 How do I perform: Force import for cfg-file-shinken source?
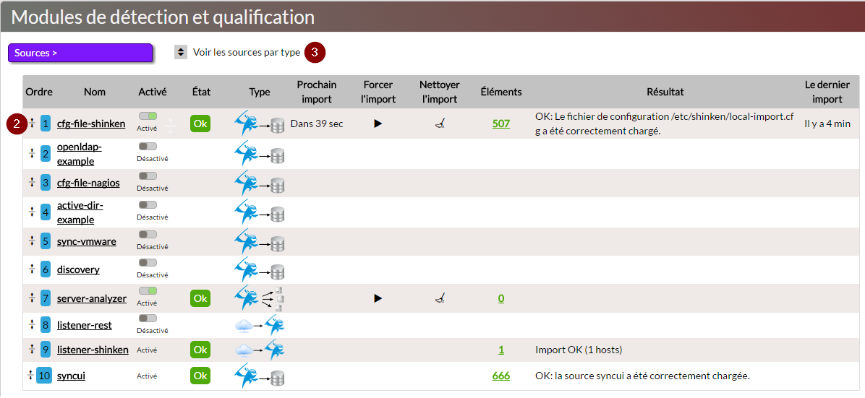[378, 124]
